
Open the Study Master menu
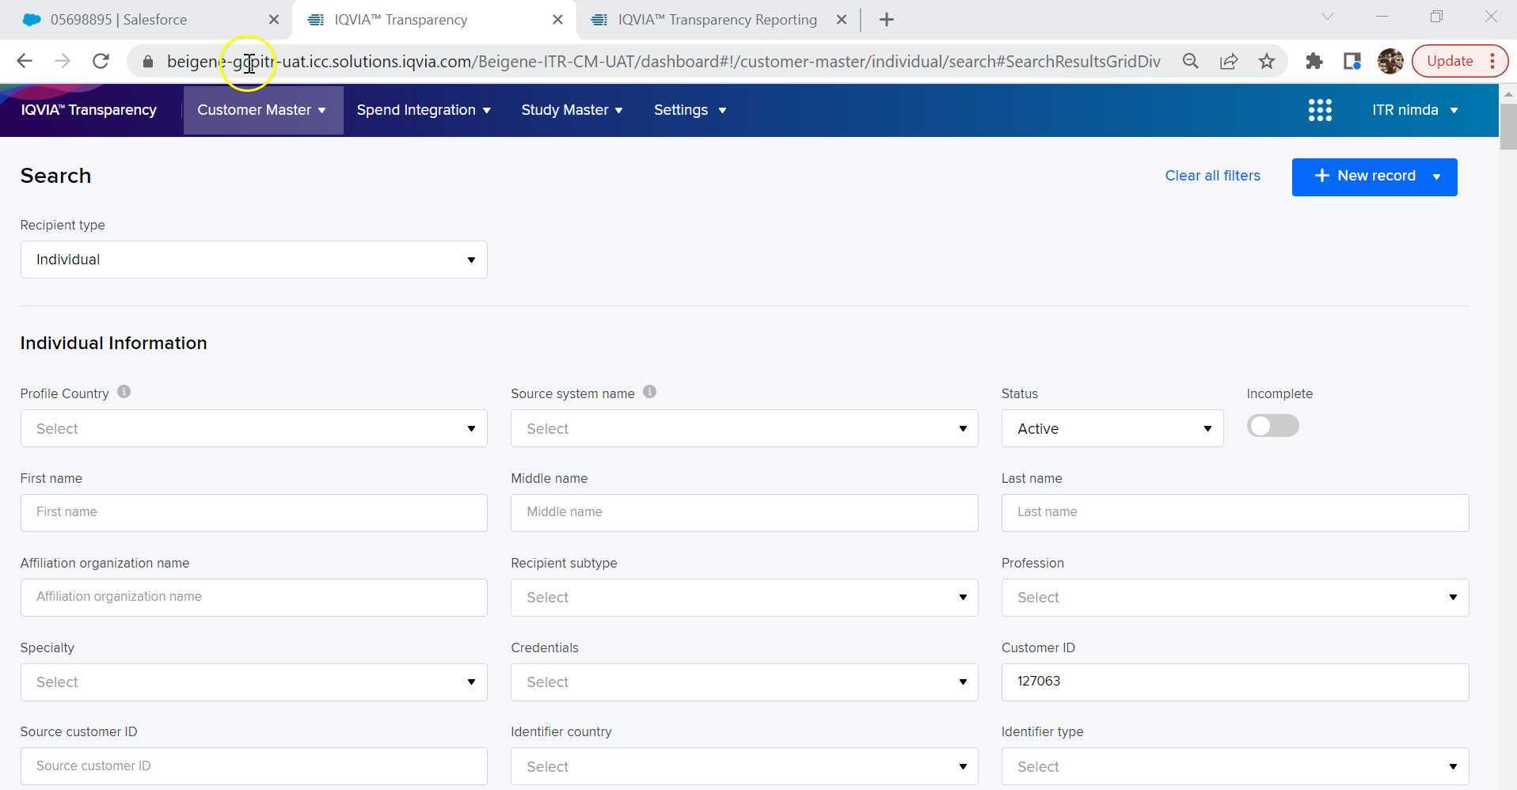[572, 110]
